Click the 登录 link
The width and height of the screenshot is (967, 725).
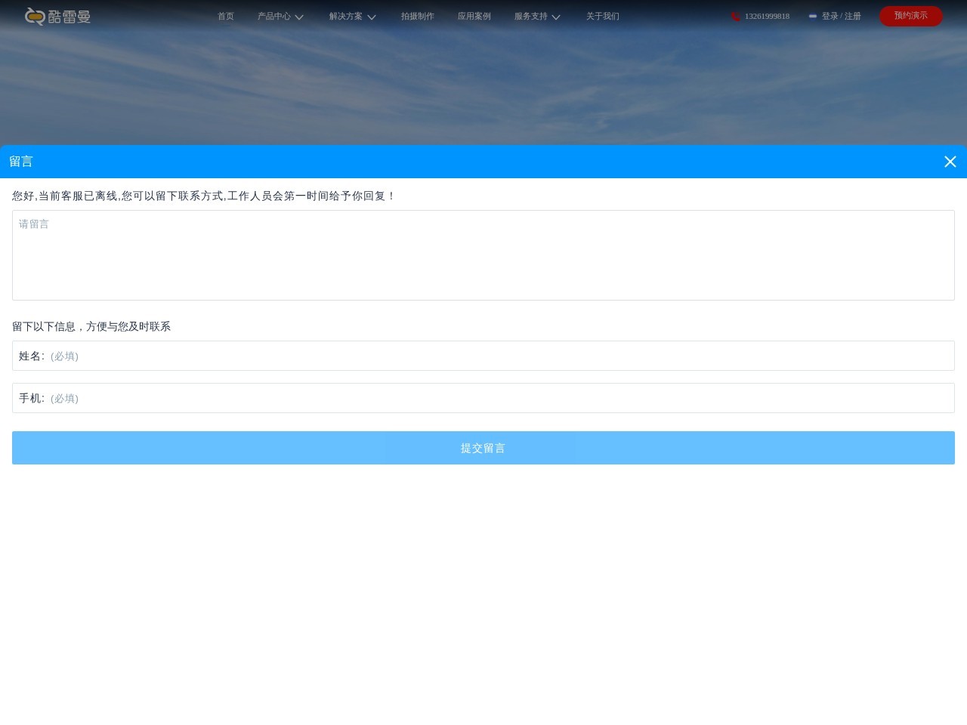click(830, 16)
